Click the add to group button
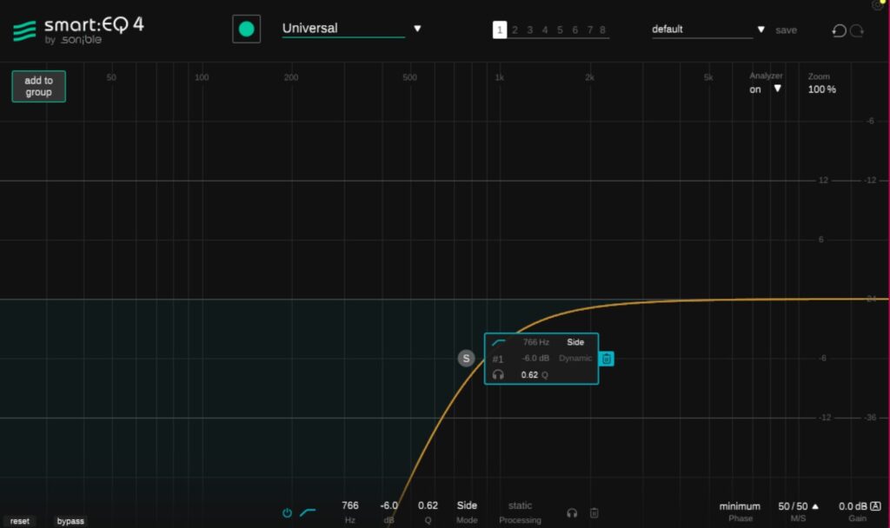Viewport: 890px width, 528px height. [x=38, y=87]
